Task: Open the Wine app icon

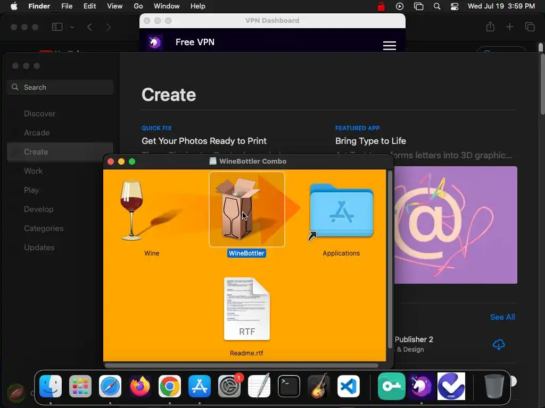Action: coord(132,209)
